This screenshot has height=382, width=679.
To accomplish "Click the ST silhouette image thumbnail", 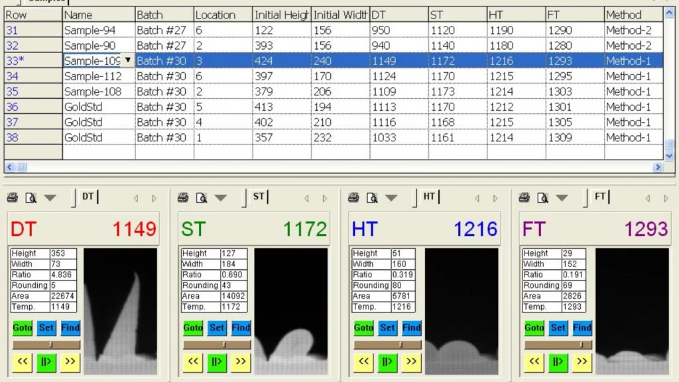I will tap(291, 311).
